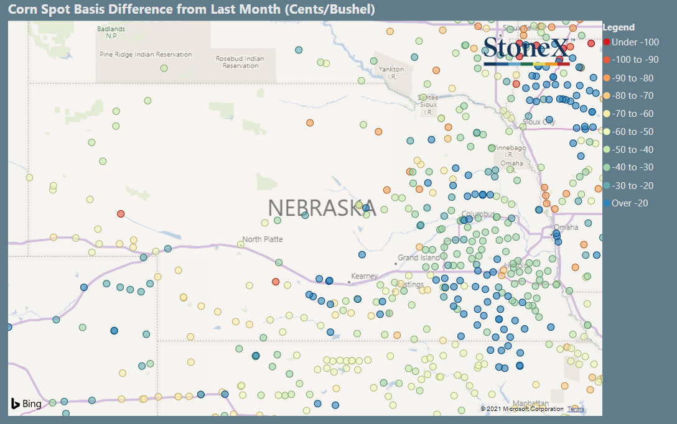Click the red data point west of Kearney
The width and height of the screenshot is (677, 424).
tap(276, 282)
